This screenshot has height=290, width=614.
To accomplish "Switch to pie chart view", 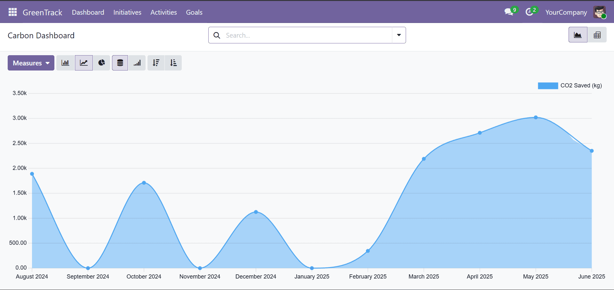I will pyautogui.click(x=102, y=63).
